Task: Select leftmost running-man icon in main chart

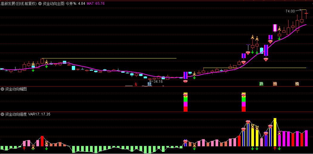Action: click(x=33, y=64)
